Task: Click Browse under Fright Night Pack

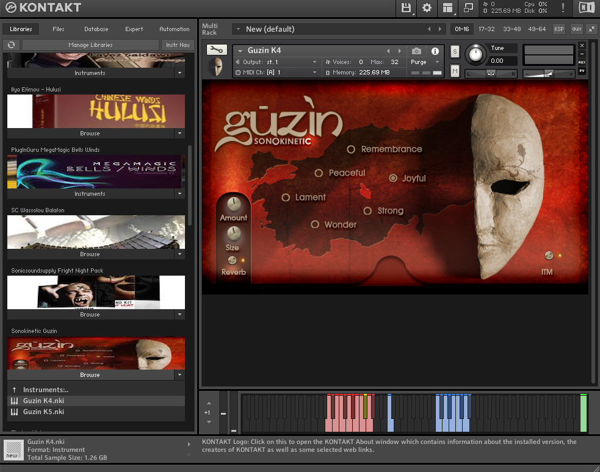Action: (90, 315)
